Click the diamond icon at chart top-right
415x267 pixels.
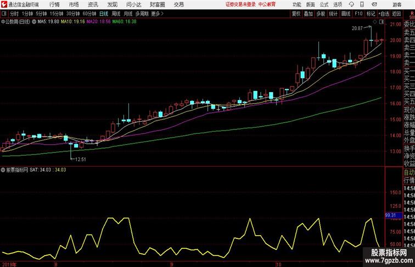(375, 22)
